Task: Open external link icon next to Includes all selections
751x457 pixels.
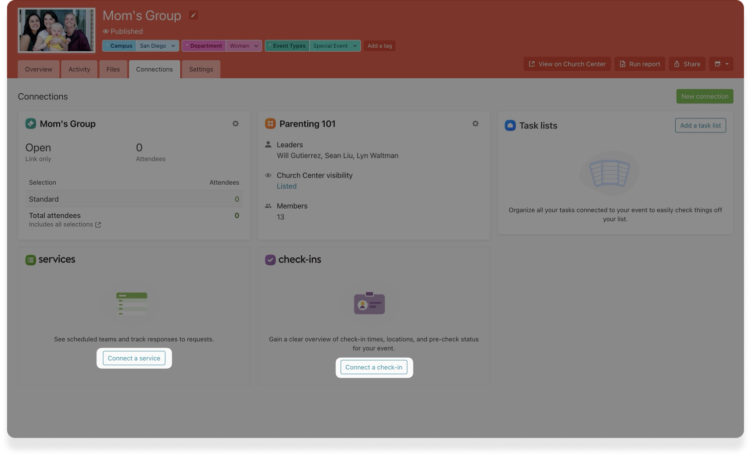Action: pyautogui.click(x=98, y=225)
